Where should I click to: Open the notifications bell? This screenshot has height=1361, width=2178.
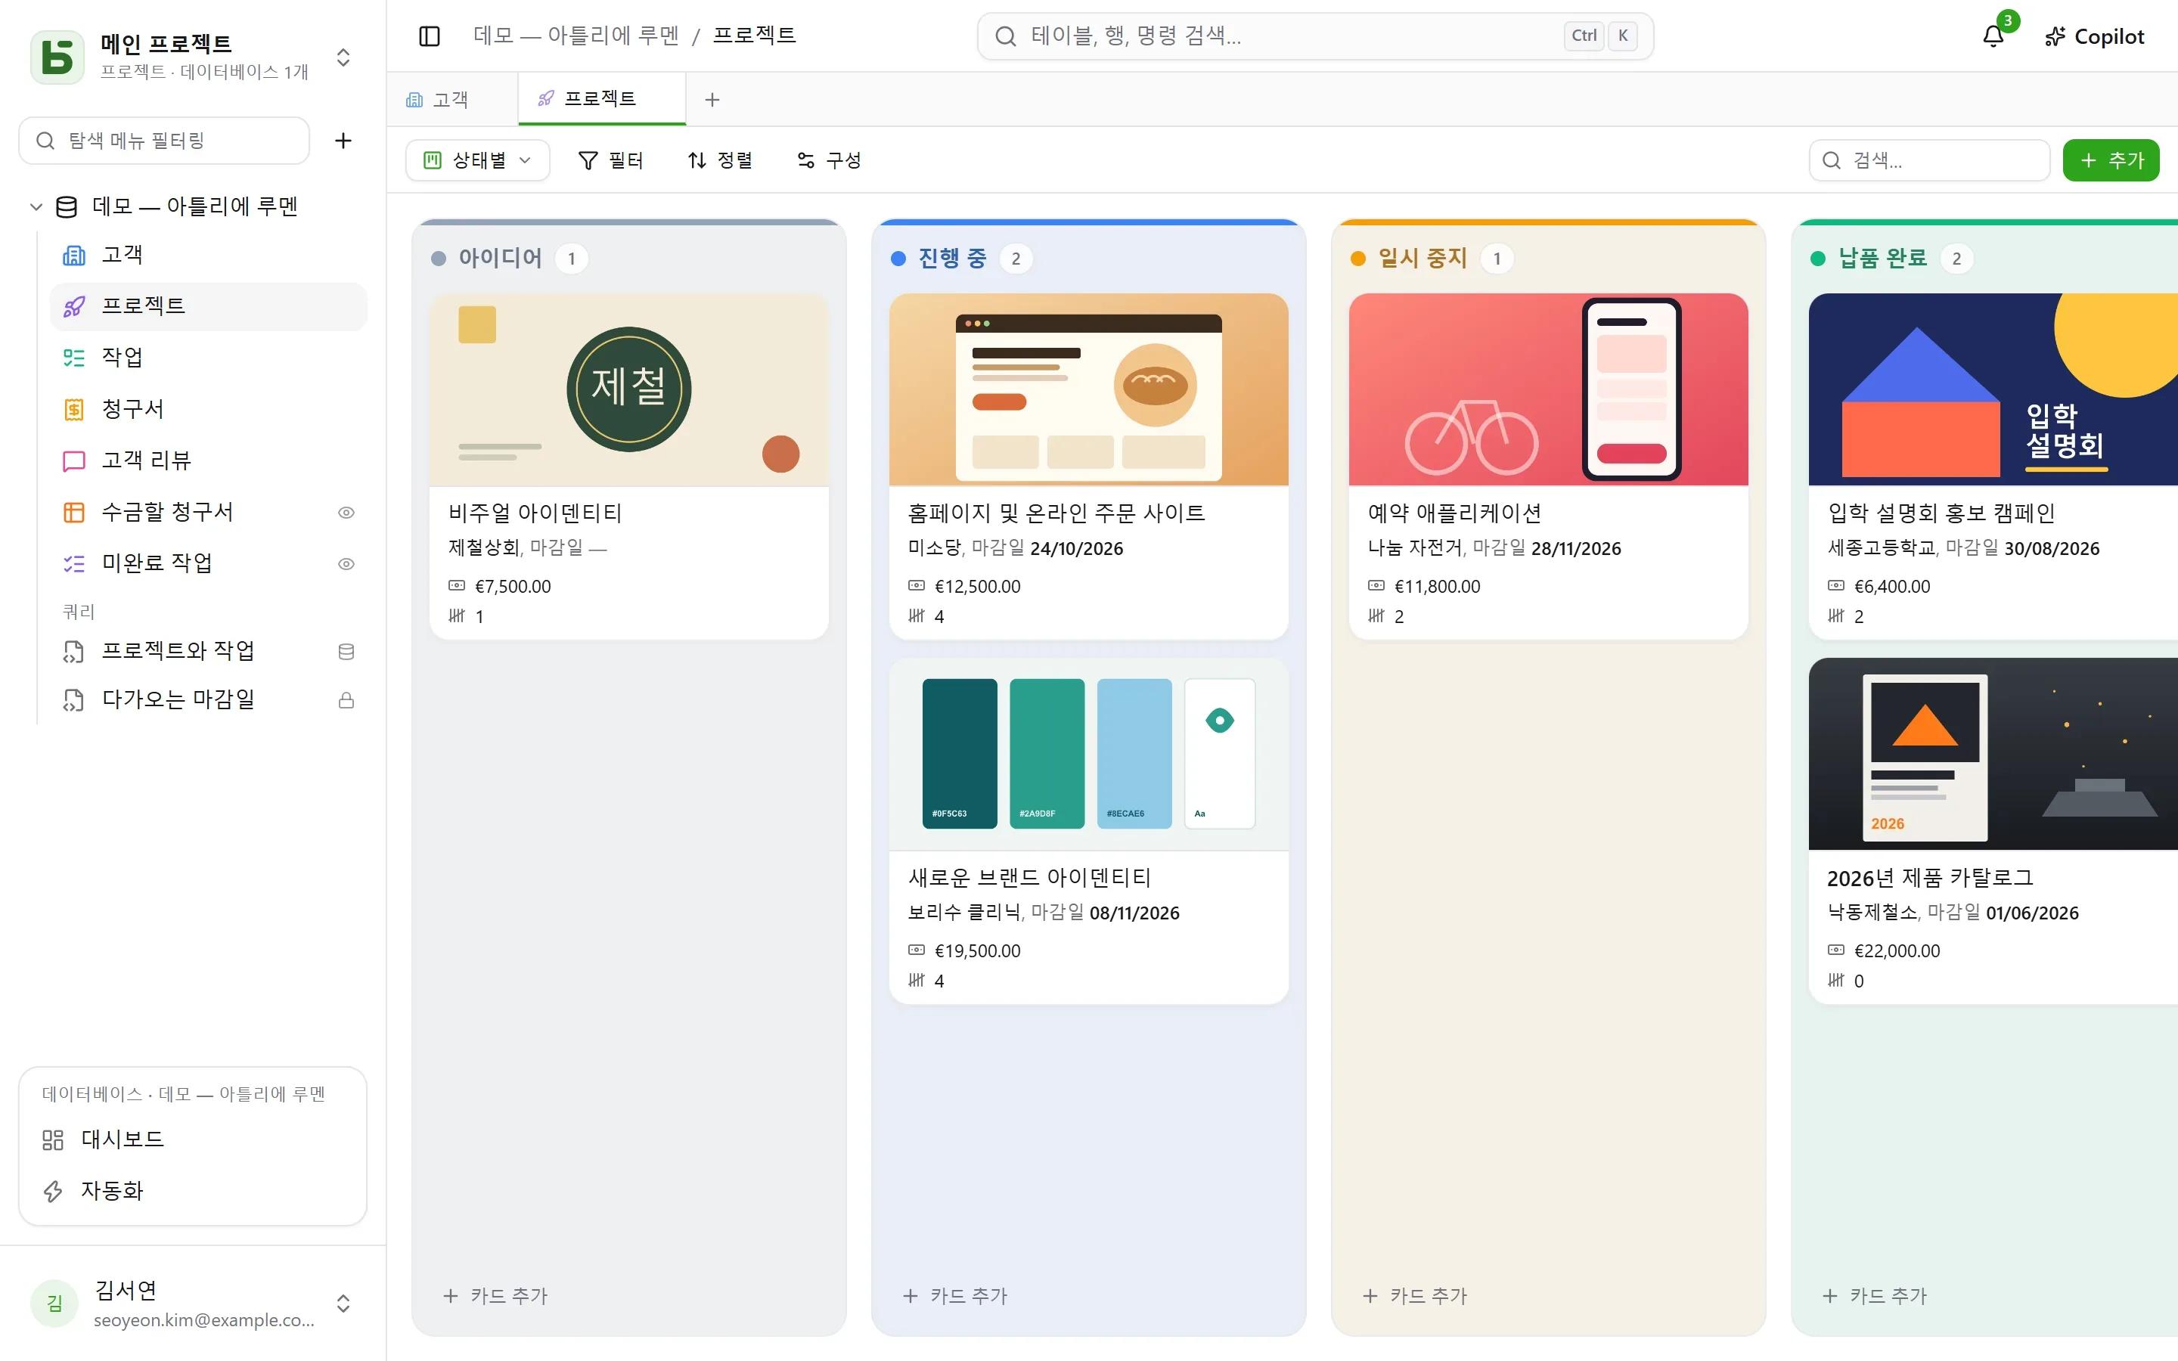pyautogui.click(x=1993, y=36)
